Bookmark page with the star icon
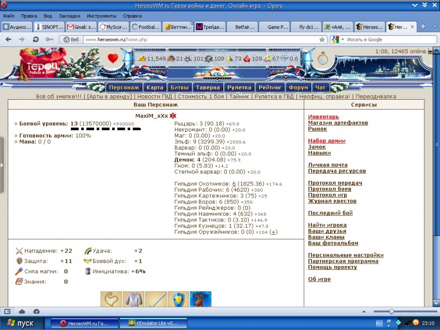This screenshot has height=330, width=440. tap(322, 40)
